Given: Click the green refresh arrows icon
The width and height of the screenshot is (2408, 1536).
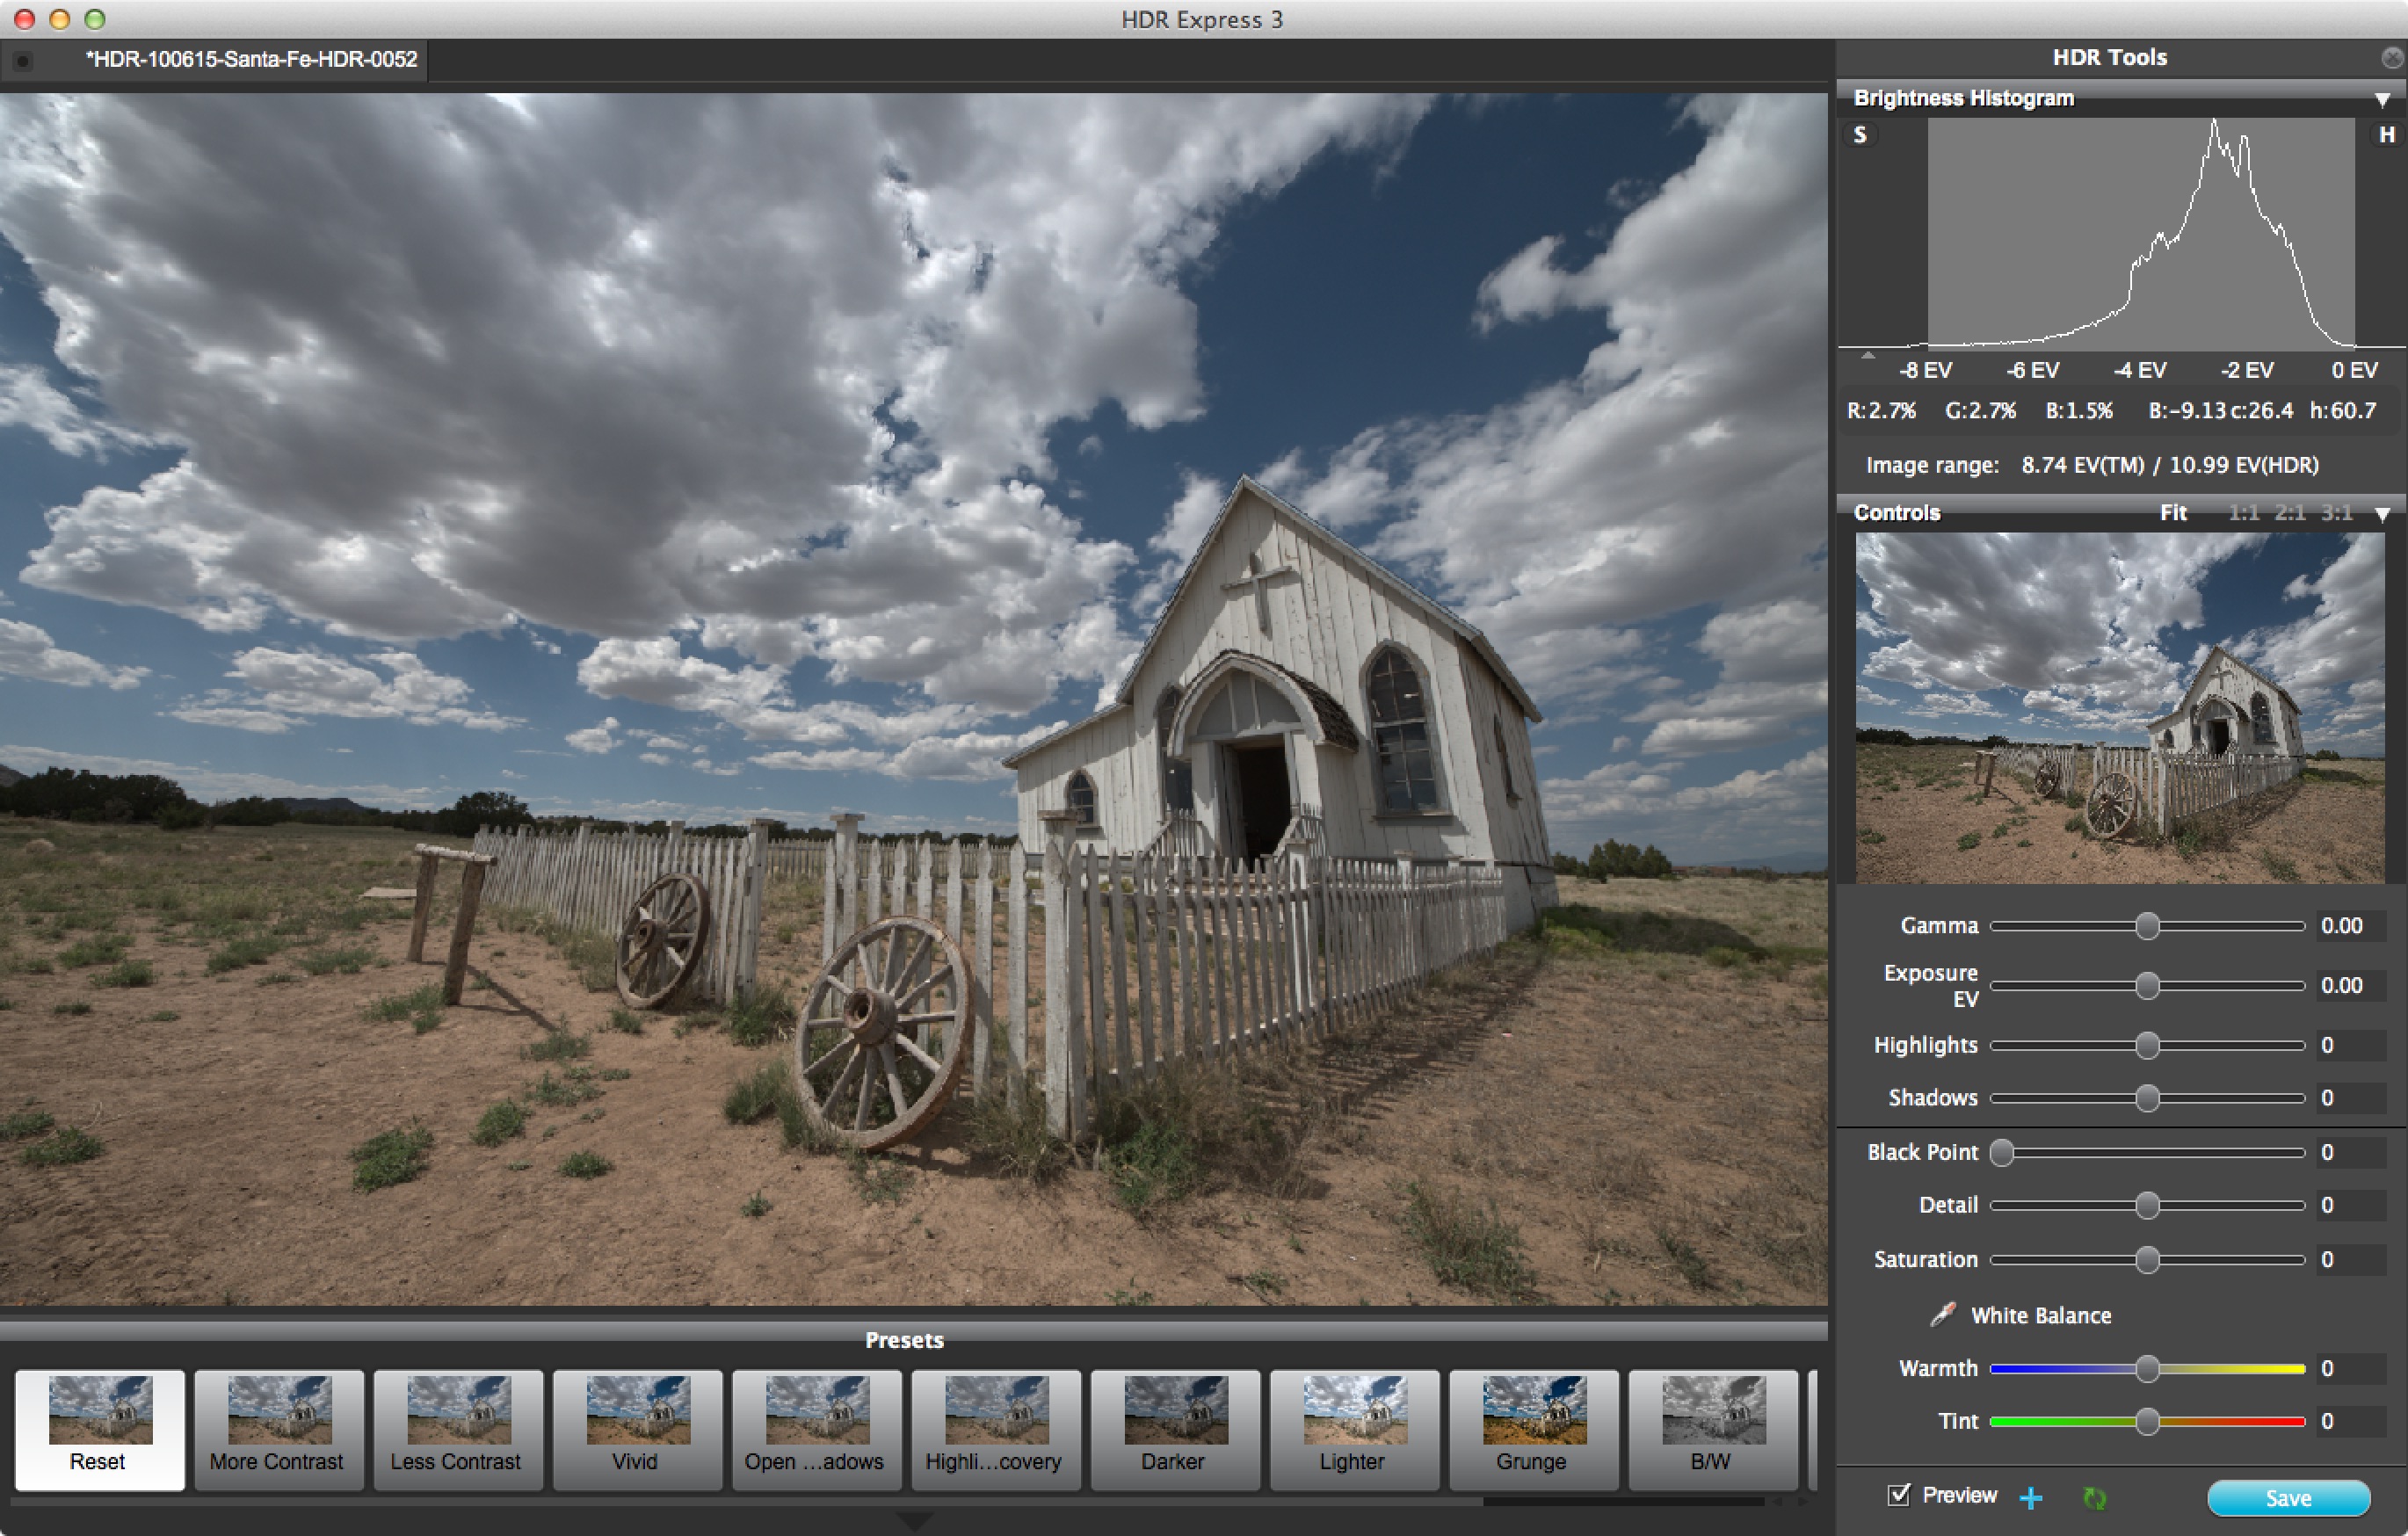Looking at the screenshot, I should (2094, 1497).
